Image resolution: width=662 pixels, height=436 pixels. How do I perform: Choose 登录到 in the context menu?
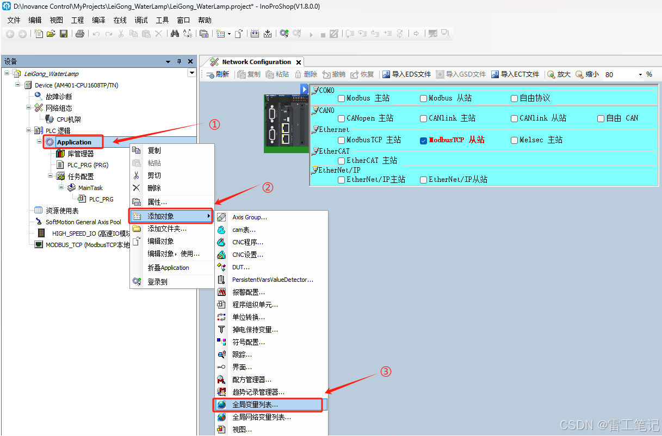(172, 282)
